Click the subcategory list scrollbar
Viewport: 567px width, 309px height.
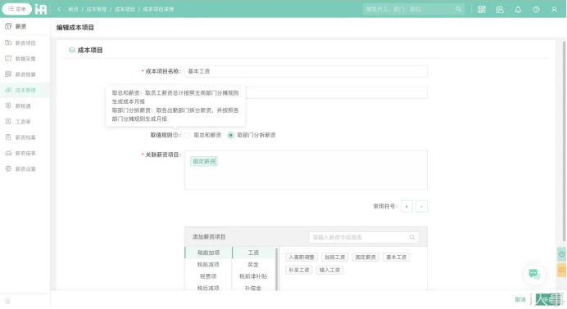click(x=277, y=269)
